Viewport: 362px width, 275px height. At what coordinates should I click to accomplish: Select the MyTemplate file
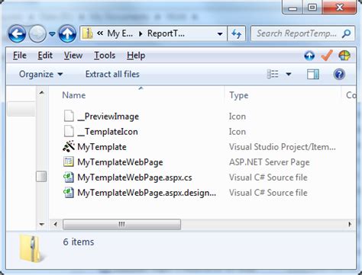tap(102, 147)
